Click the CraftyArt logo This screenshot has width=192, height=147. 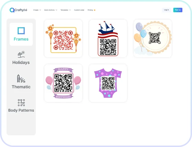tap(18, 10)
